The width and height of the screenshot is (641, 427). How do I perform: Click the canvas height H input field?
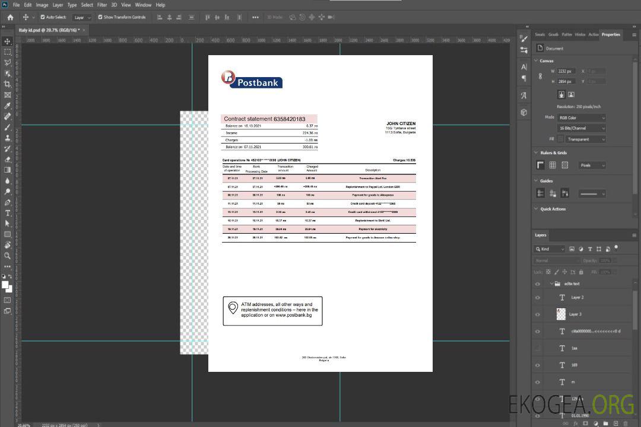click(x=566, y=82)
